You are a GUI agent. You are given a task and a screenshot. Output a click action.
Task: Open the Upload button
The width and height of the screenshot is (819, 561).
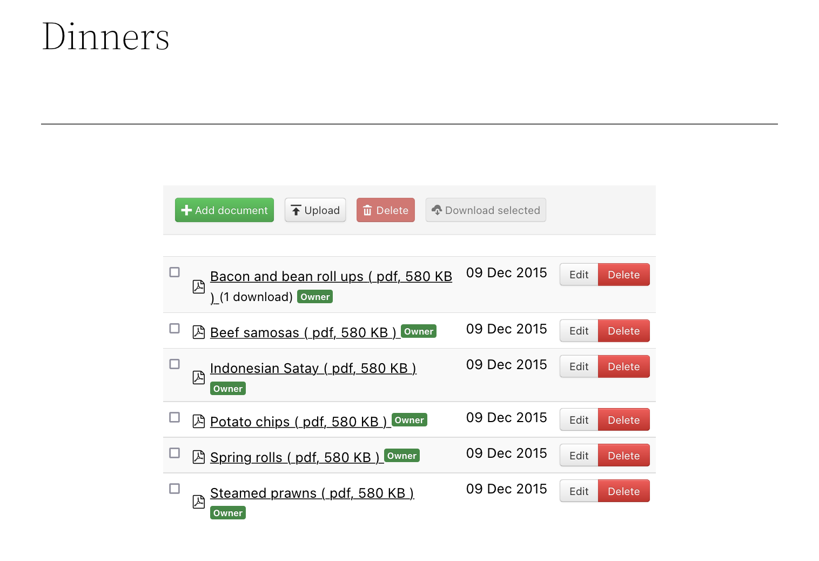click(315, 210)
